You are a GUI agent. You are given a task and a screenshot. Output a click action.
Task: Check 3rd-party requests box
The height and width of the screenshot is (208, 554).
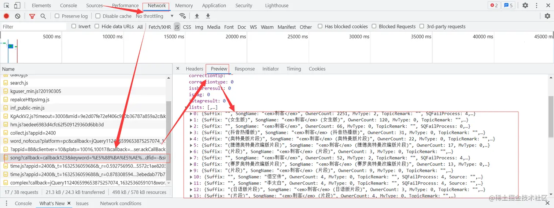tap(422, 26)
